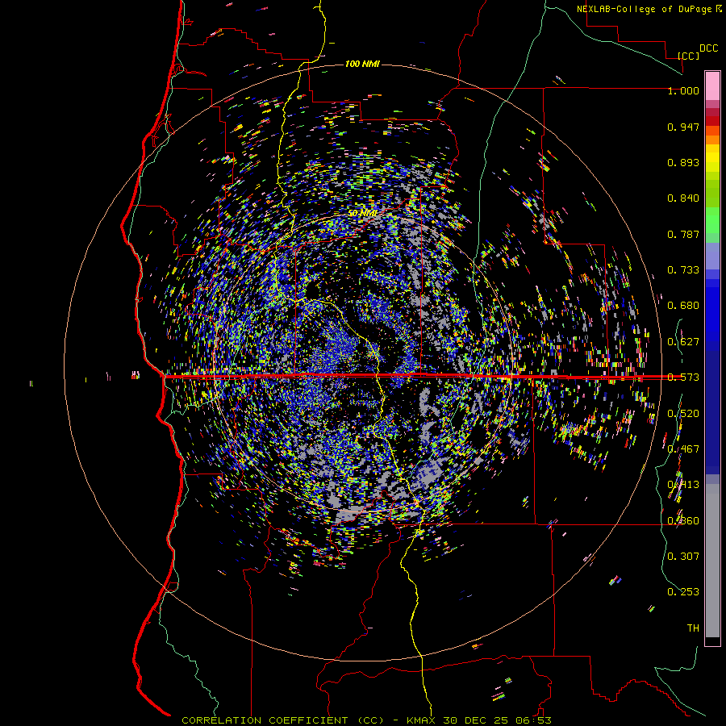This screenshot has width=726, height=726.
Task: Select the 0.573 scale value
Action: click(683, 378)
